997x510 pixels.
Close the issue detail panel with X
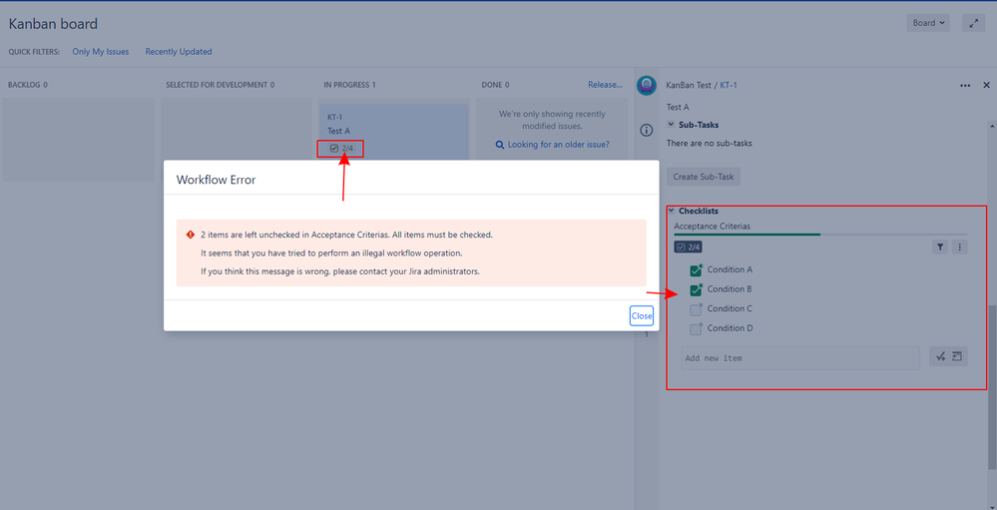(987, 85)
